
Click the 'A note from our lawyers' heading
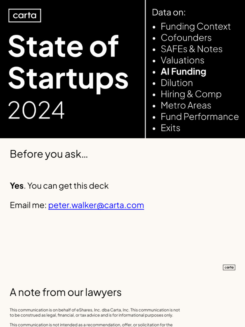coord(65,292)
